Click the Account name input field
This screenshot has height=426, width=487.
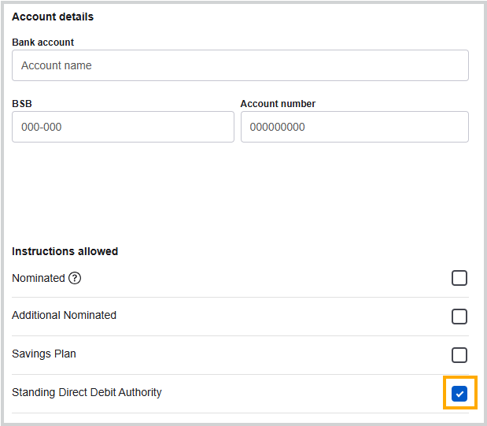(240, 65)
